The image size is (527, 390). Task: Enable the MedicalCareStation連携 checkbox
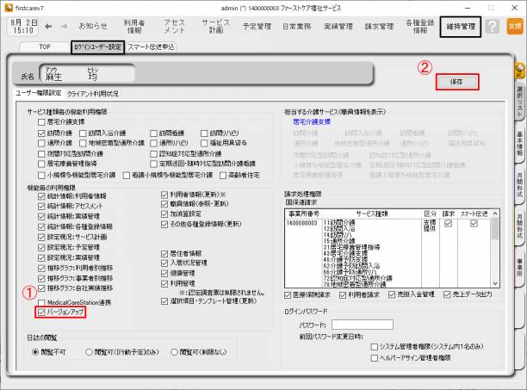(x=41, y=302)
